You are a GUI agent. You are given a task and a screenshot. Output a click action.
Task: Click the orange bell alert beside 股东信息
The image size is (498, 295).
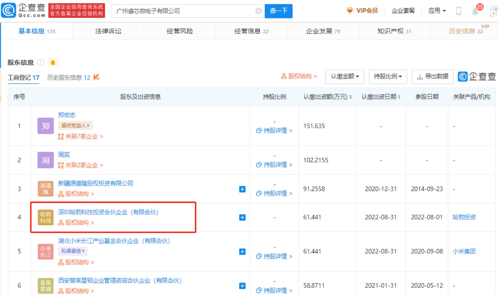(x=53, y=63)
